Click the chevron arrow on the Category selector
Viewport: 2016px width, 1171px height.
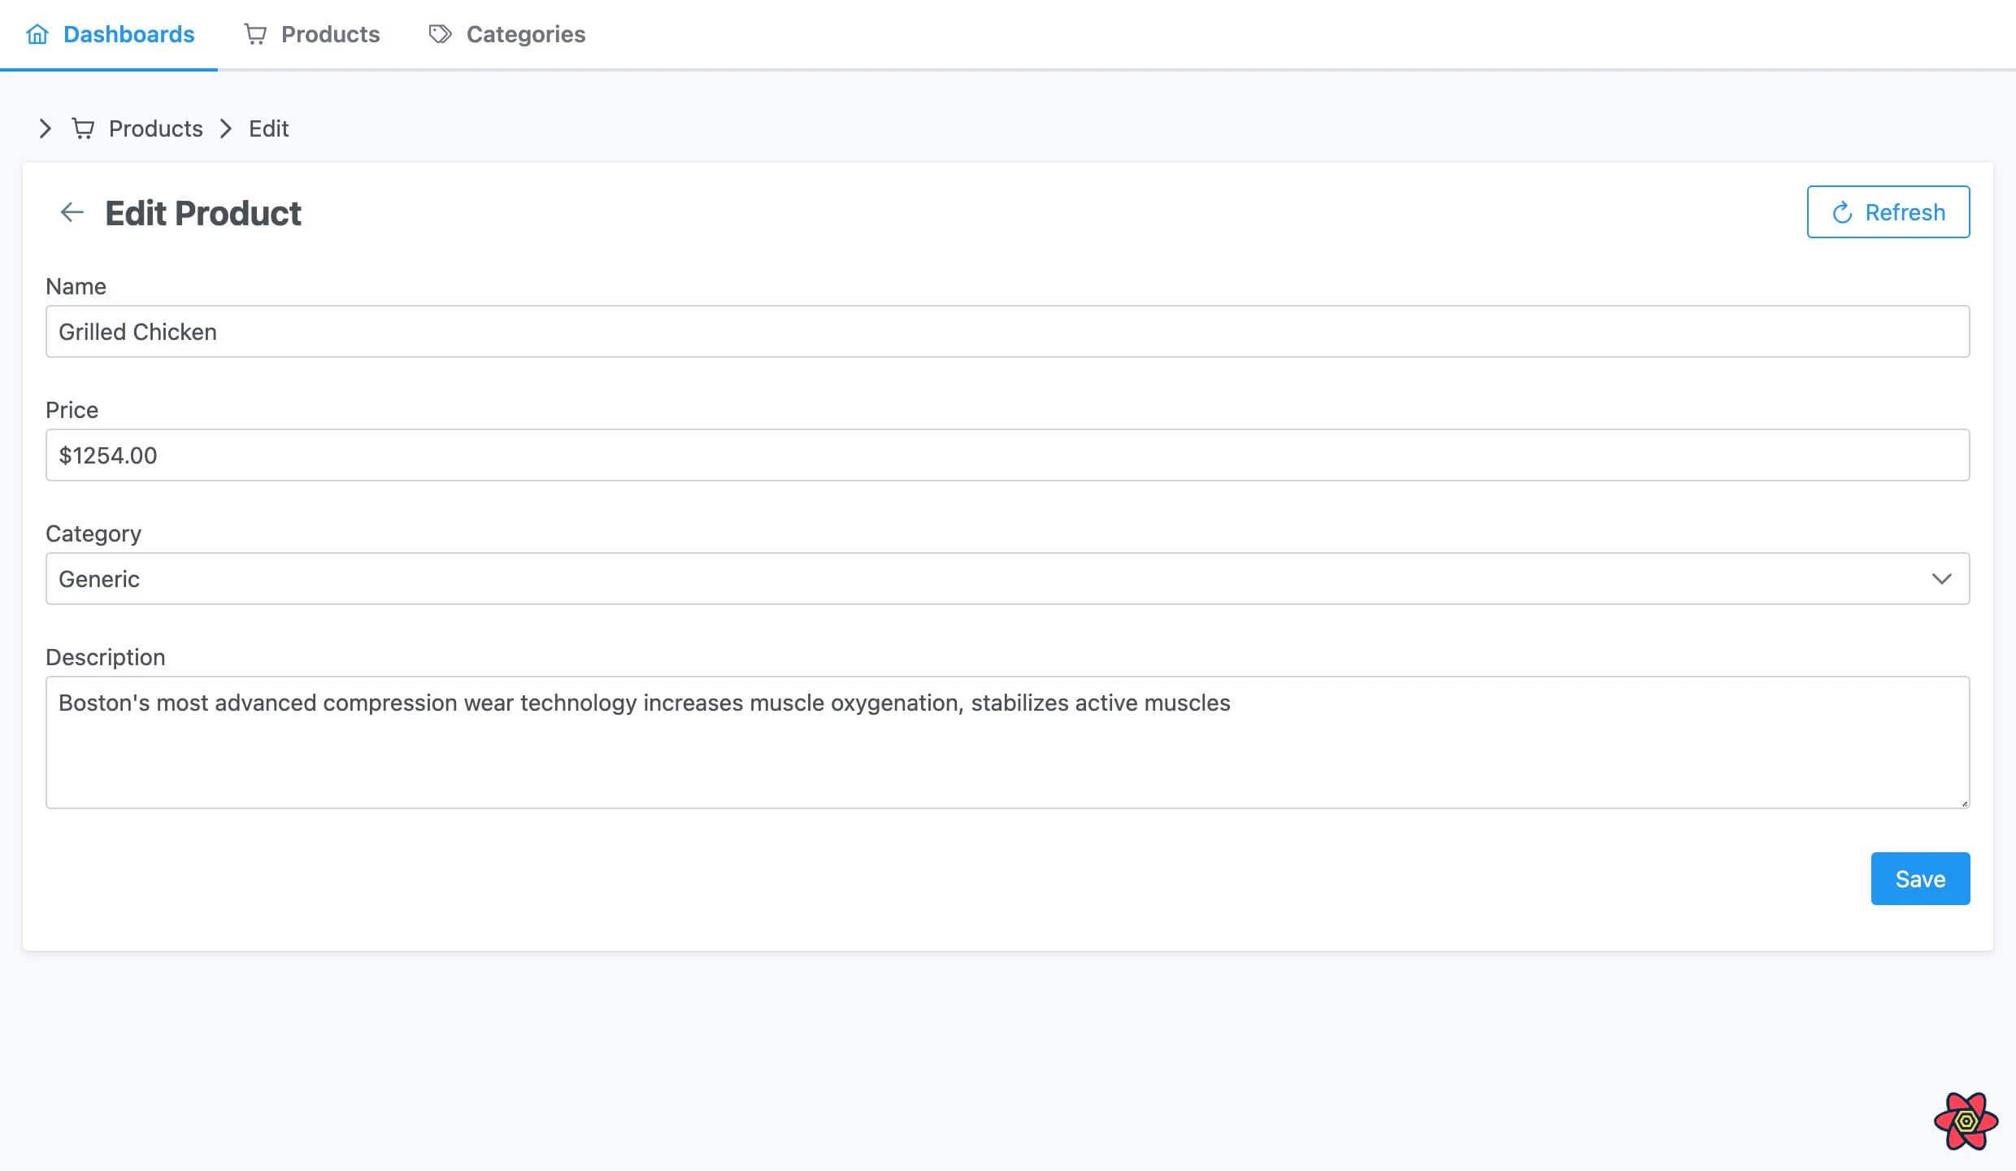pos(1943,578)
